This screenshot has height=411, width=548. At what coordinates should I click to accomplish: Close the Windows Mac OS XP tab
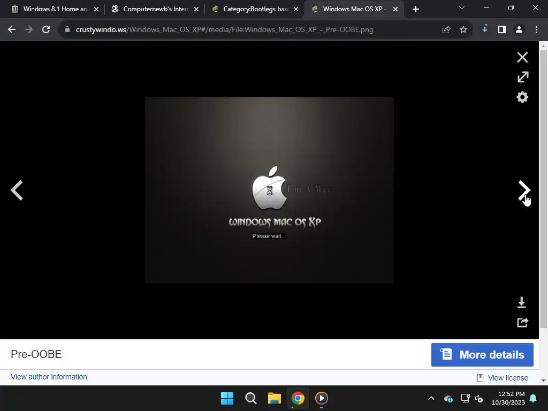click(395, 10)
